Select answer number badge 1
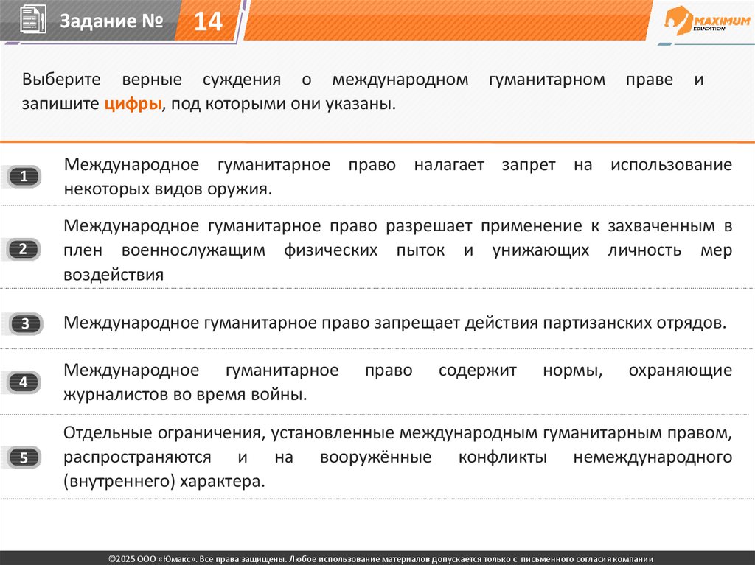755x565 pixels. (24, 177)
